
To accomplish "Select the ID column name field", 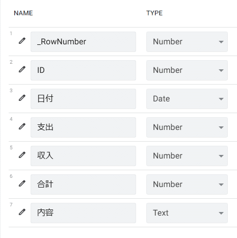I will click(83, 70).
